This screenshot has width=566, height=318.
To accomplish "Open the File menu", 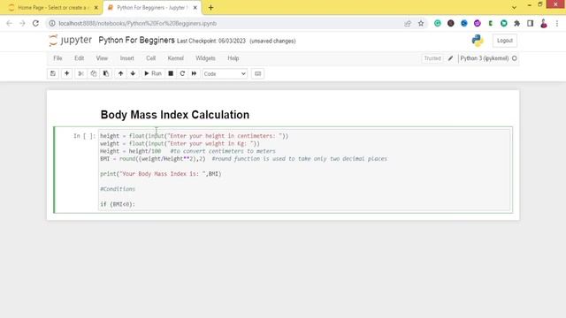I will (x=57, y=58).
